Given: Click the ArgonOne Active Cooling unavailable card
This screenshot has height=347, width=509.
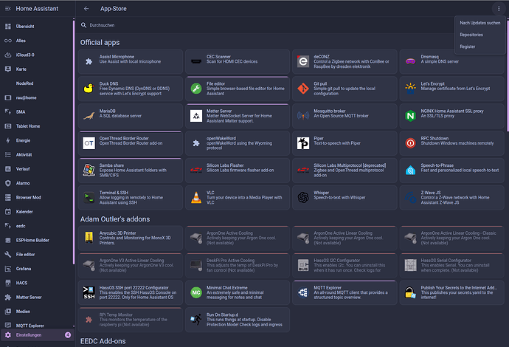Looking at the screenshot, I should [x=238, y=238].
